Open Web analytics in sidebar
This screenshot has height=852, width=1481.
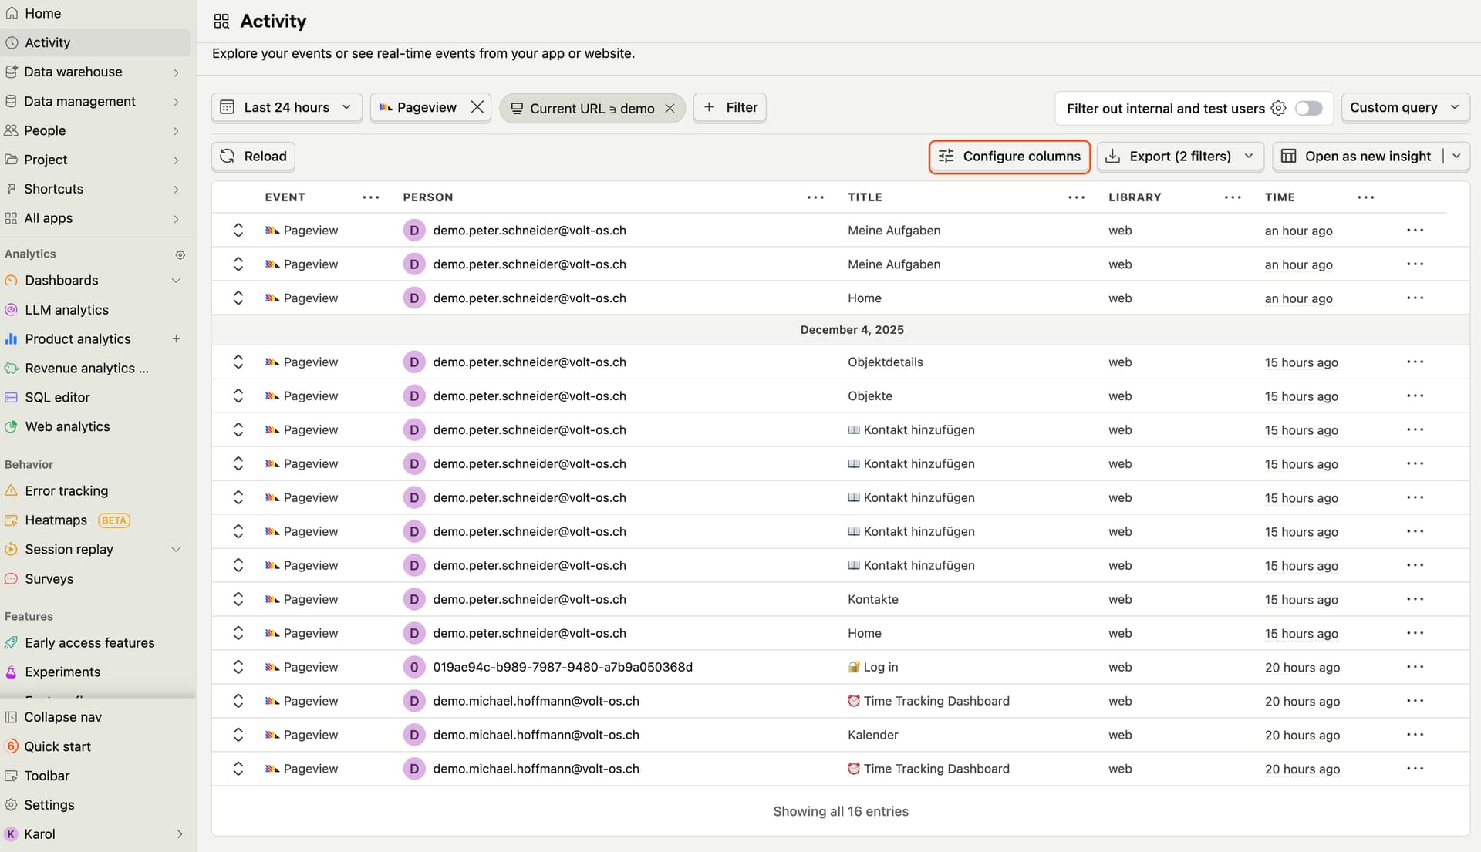coord(67,426)
